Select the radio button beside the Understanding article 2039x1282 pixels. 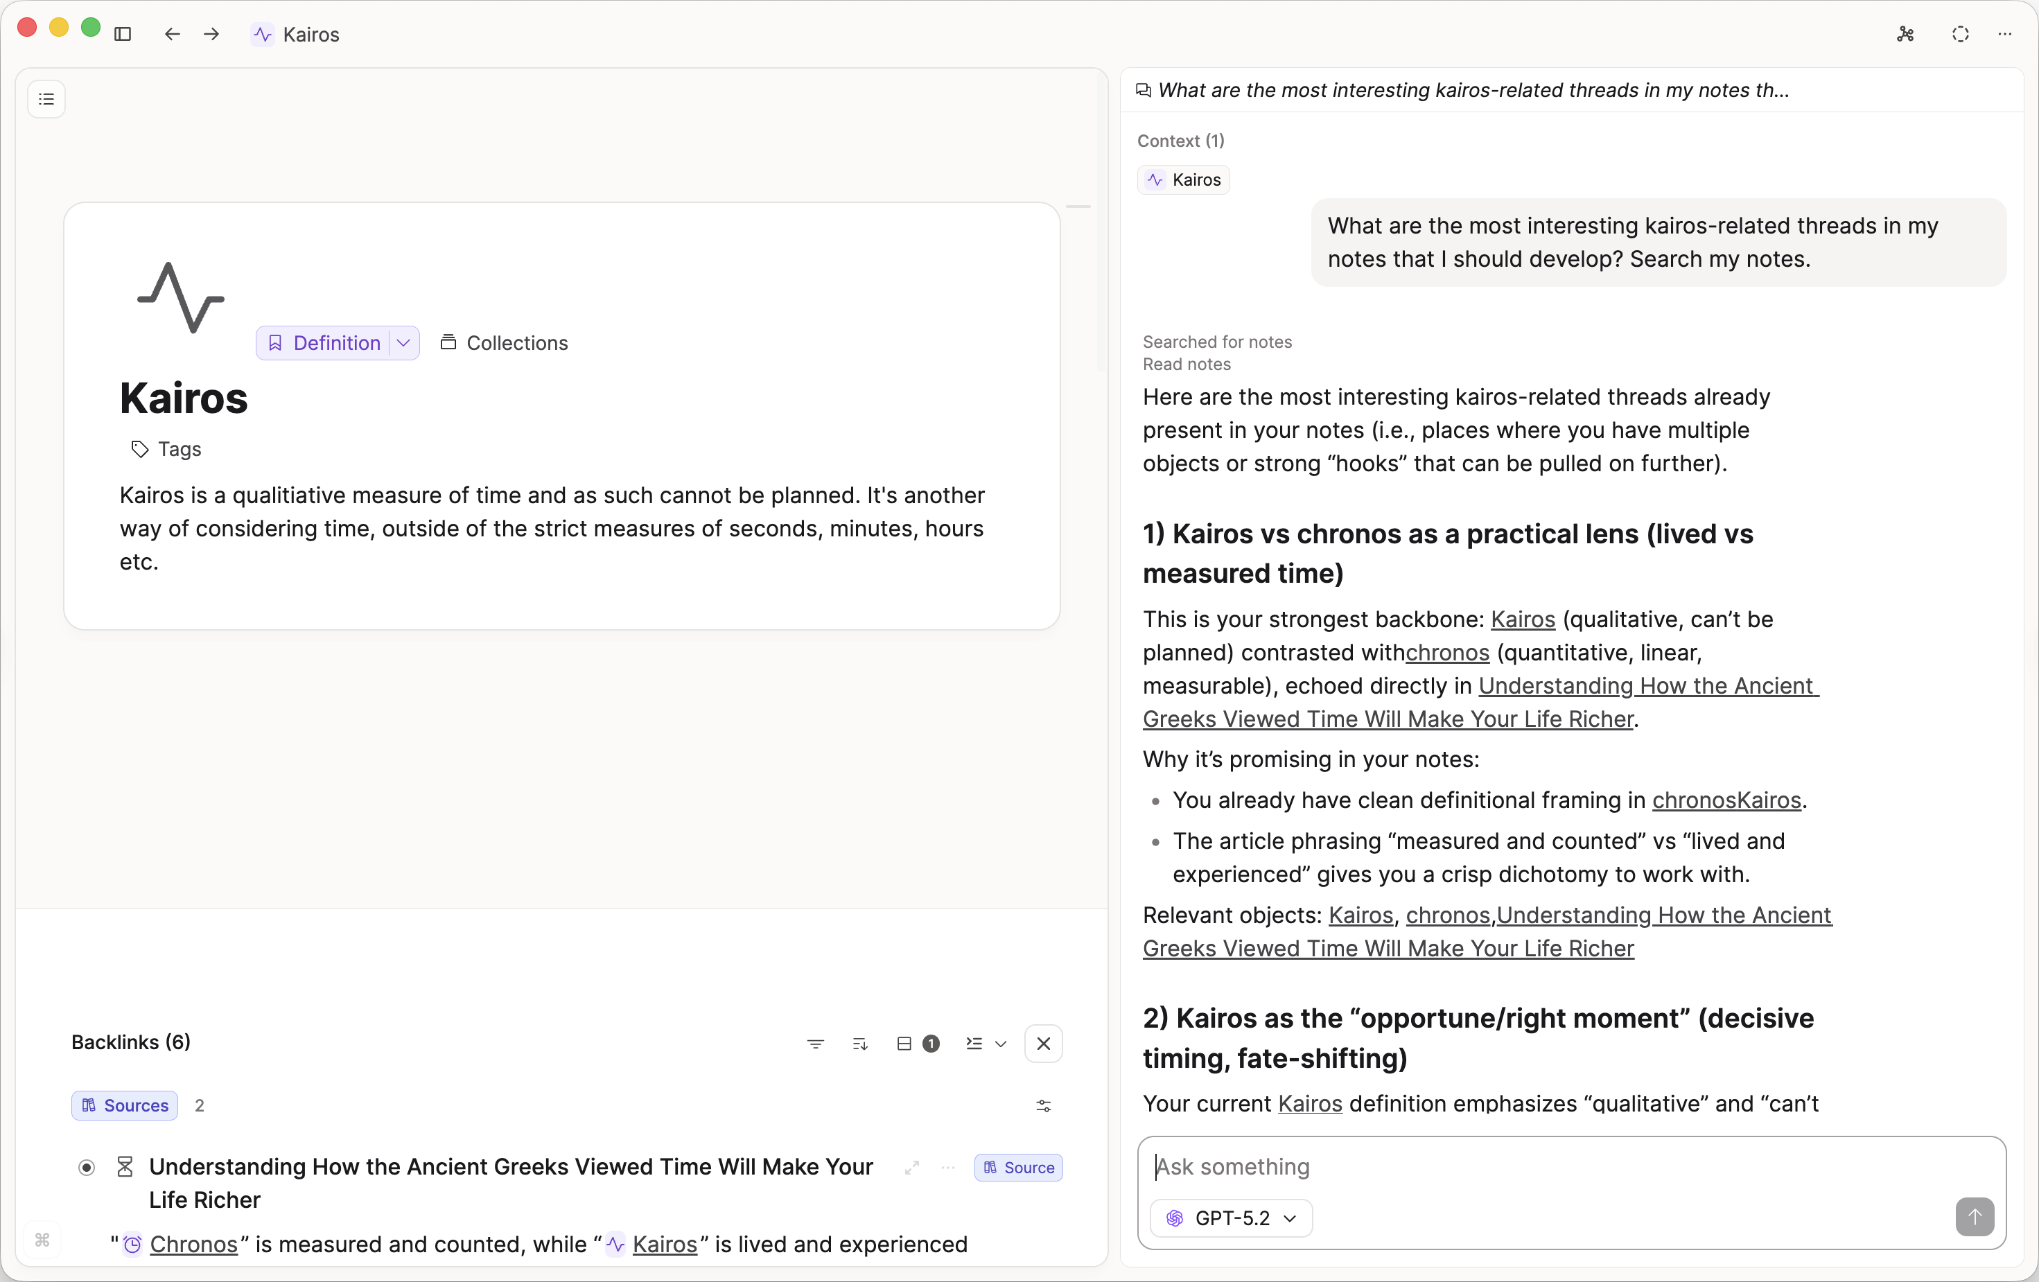point(87,1168)
